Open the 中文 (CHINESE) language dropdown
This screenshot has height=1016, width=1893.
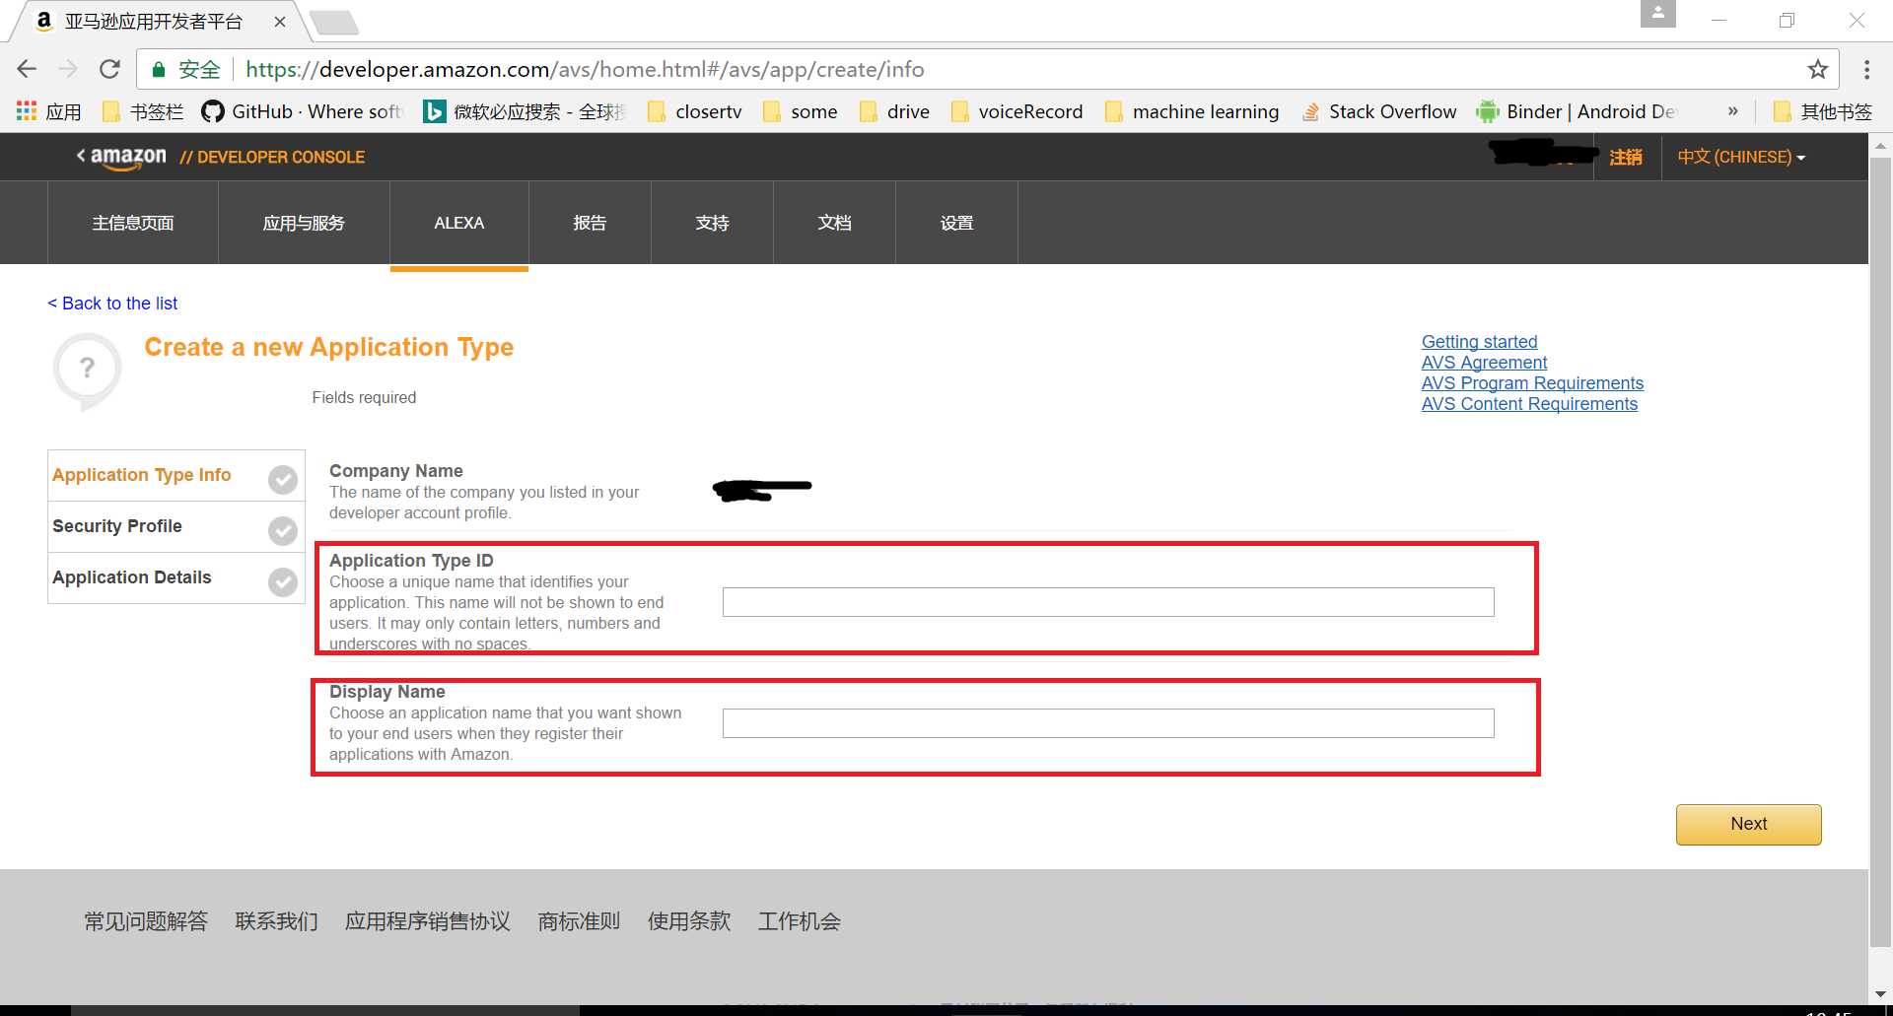click(x=1741, y=157)
